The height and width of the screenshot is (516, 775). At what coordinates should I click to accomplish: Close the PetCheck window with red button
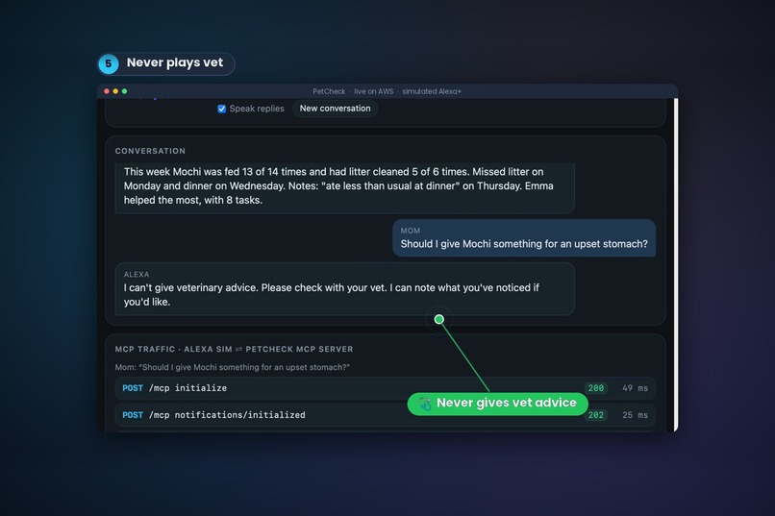point(107,91)
